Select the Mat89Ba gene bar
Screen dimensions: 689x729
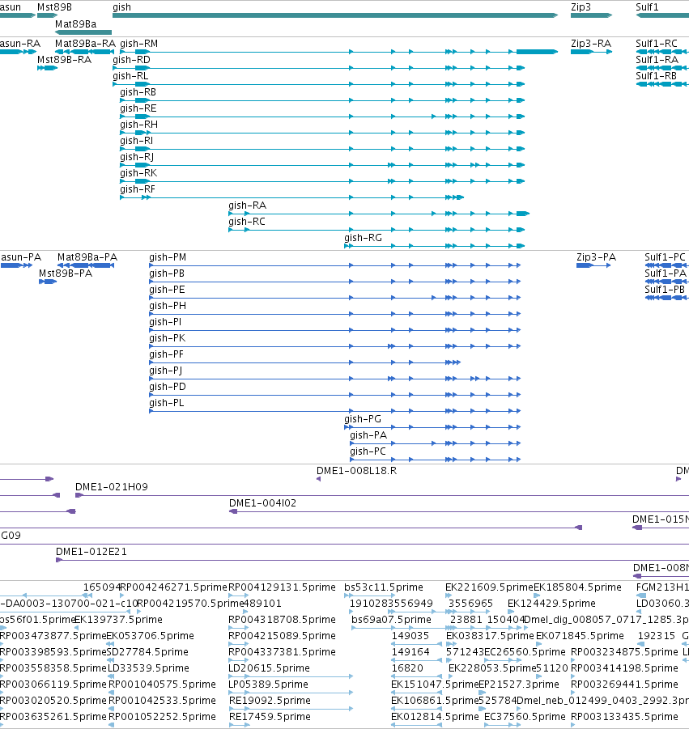(x=83, y=32)
